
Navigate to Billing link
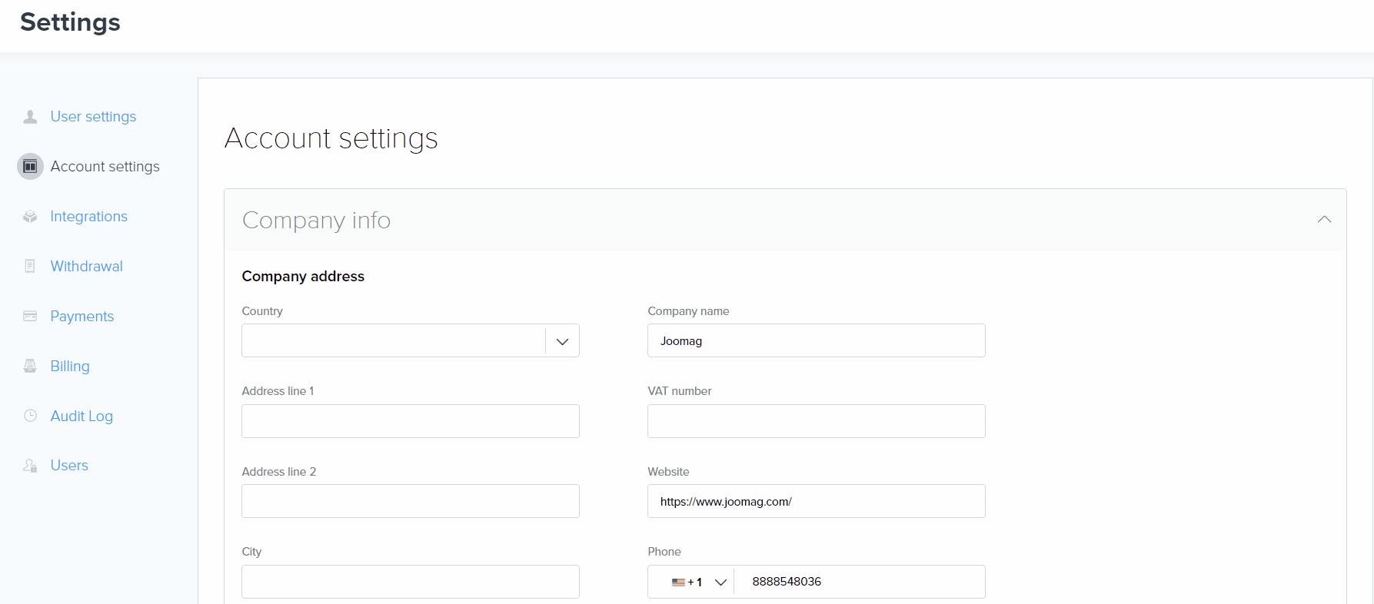pyautogui.click(x=70, y=367)
